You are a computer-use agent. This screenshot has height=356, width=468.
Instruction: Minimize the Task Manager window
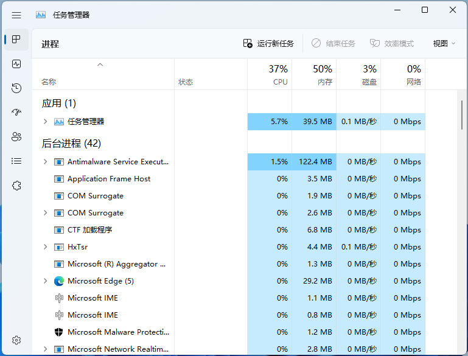pyautogui.click(x=397, y=10)
